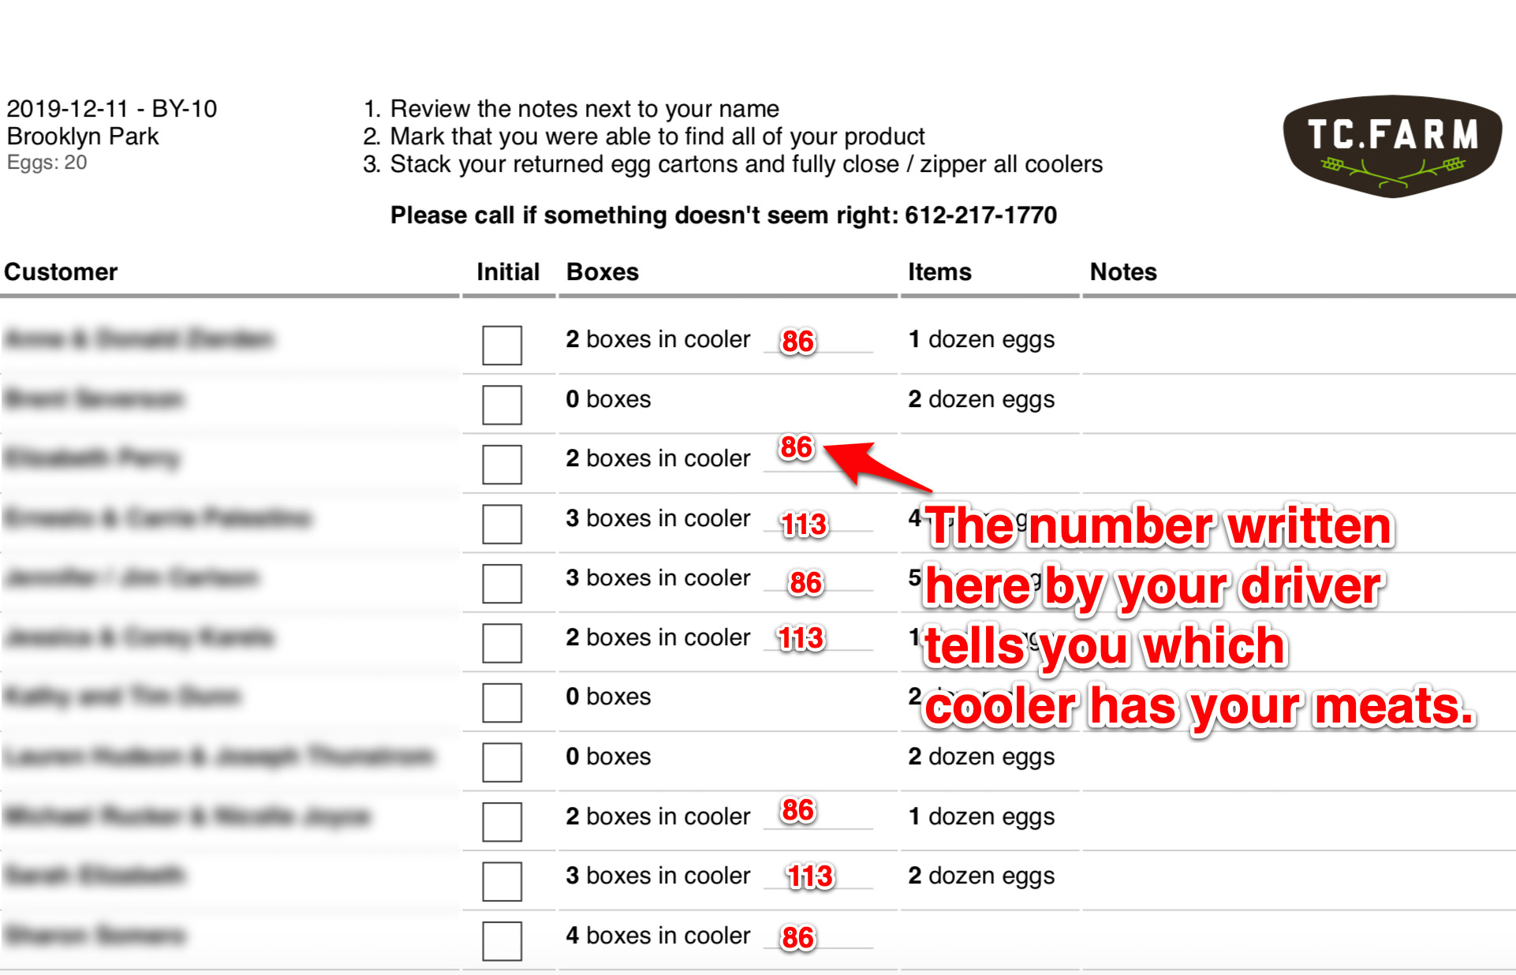Image resolution: width=1516 pixels, height=975 pixels.
Task: Click the red arrow pointing to cooler number
Action: (876, 466)
